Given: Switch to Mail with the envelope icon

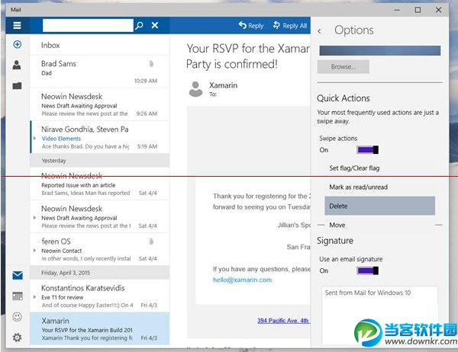Looking at the screenshot, I should 18,275.
